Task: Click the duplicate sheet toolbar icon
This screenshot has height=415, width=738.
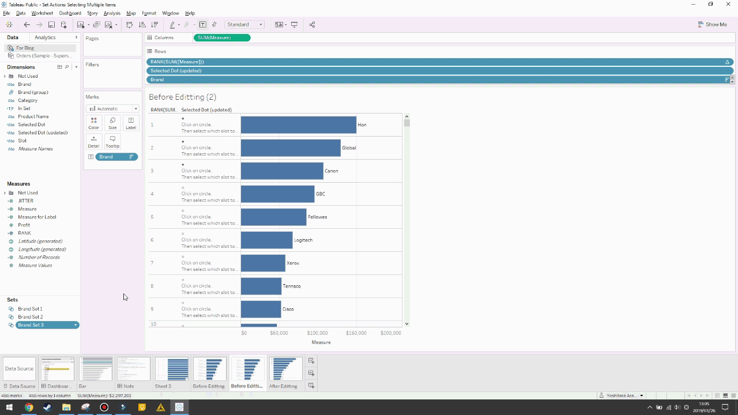Action: tap(96, 25)
